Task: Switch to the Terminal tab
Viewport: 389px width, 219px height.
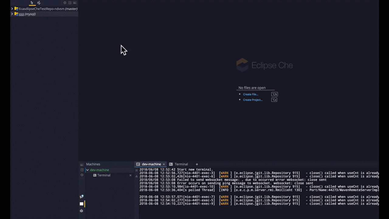Action: [x=179, y=164]
